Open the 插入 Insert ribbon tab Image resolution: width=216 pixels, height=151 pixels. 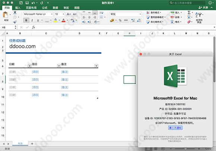(18, 8)
